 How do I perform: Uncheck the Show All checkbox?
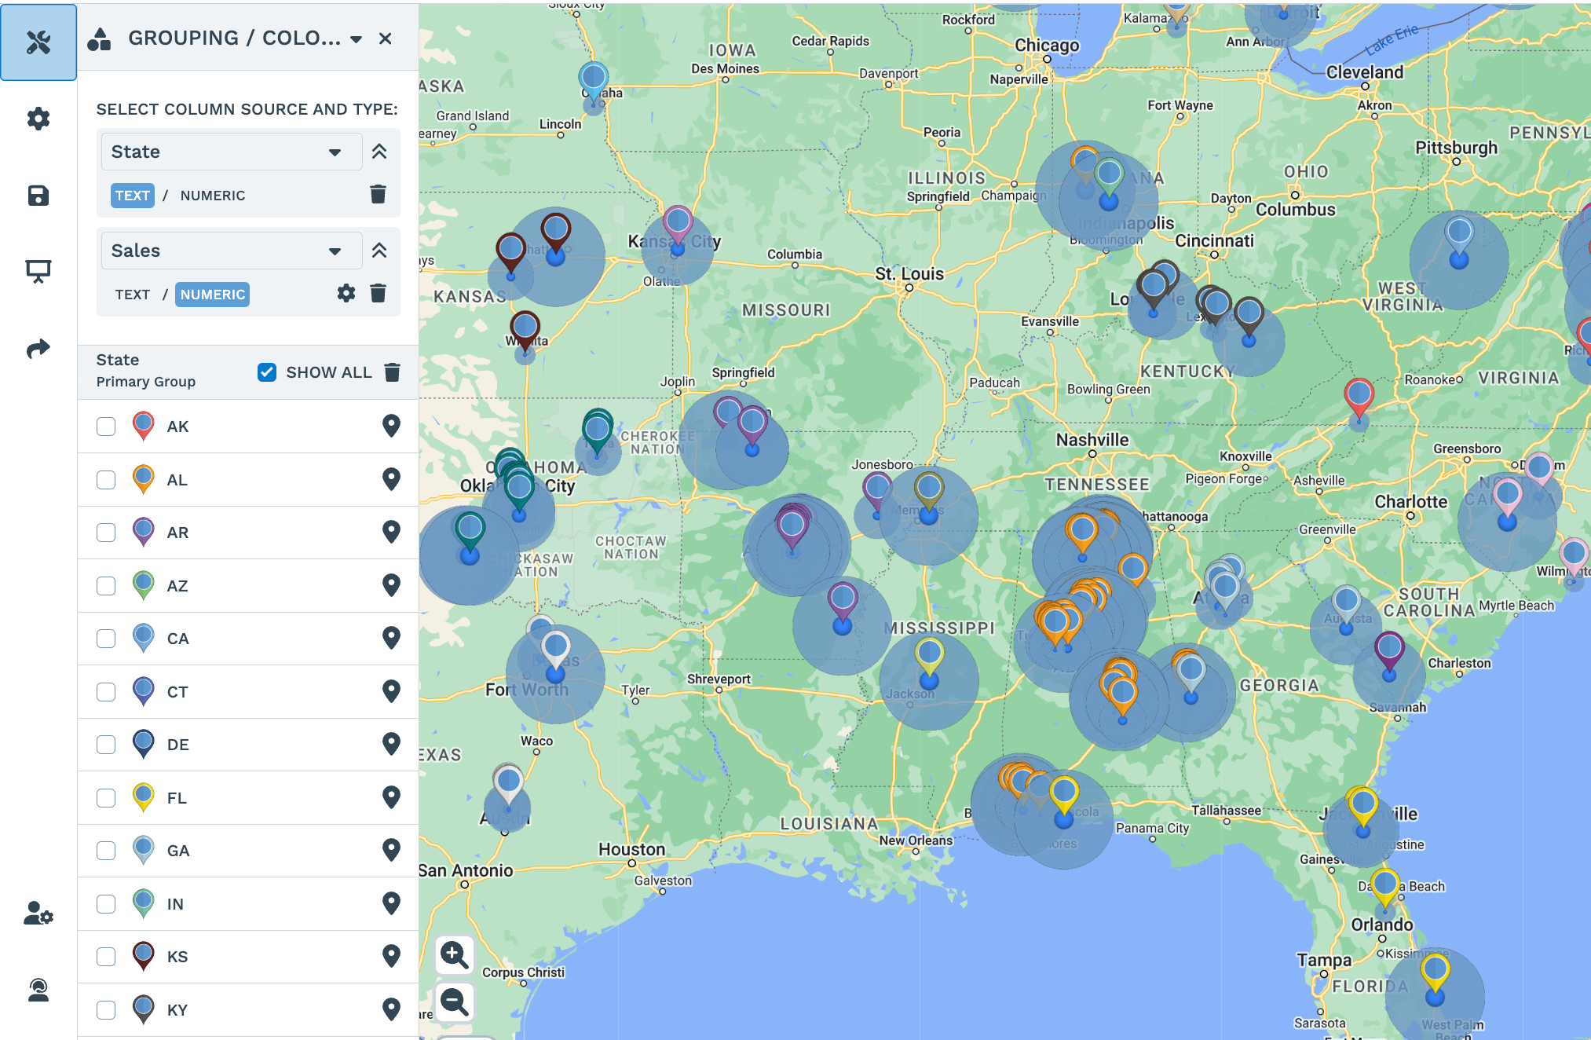pyautogui.click(x=267, y=372)
